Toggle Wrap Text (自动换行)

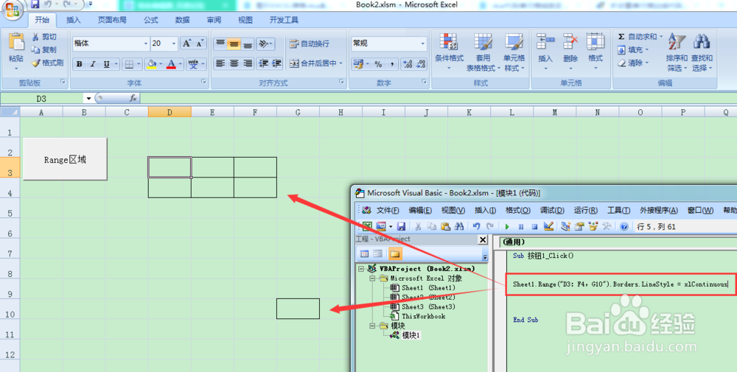[310, 43]
